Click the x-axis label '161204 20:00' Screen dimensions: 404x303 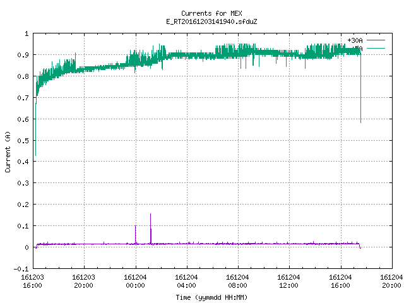click(x=391, y=282)
